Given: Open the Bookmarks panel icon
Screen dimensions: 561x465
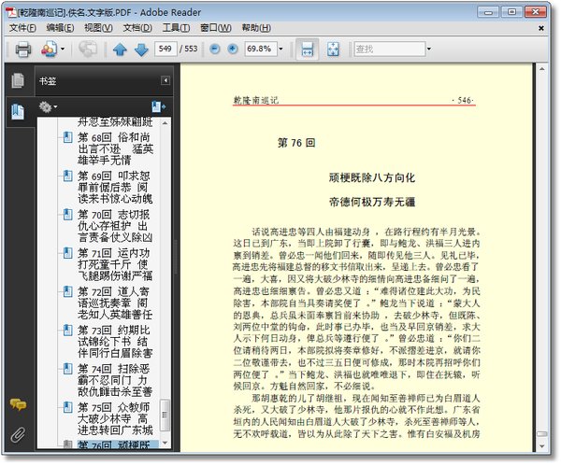Looking at the screenshot, I should pyautogui.click(x=18, y=112).
